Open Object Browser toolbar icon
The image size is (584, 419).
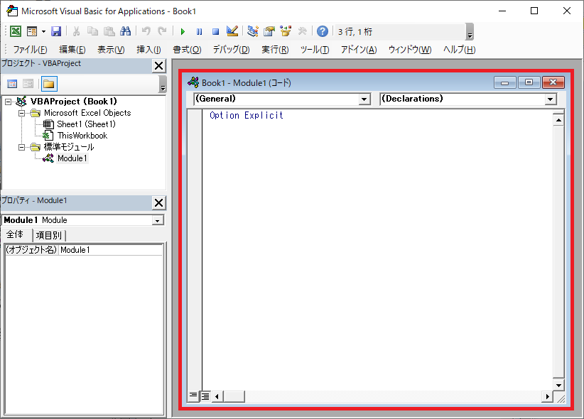(286, 31)
